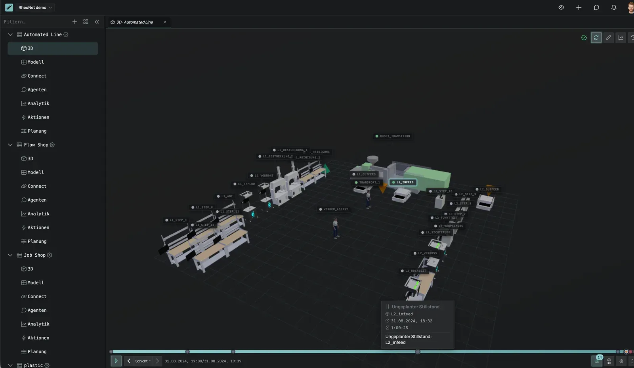This screenshot has height=368, width=634.
Task: Open settings gear next to Flow Shop
Action: 52,145
